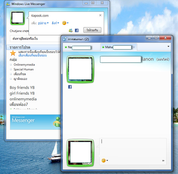Click the search contacts or web field
178x174 pixels.
[x=35, y=39]
